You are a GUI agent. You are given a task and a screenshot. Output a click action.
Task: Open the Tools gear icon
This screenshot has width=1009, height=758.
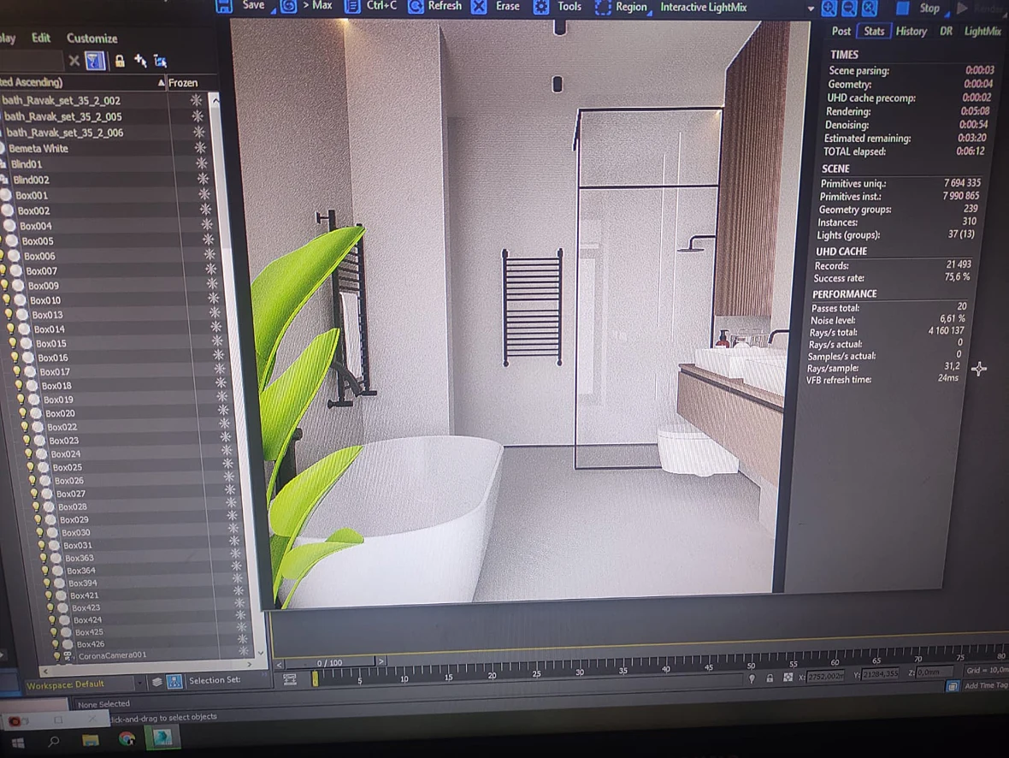coord(541,7)
